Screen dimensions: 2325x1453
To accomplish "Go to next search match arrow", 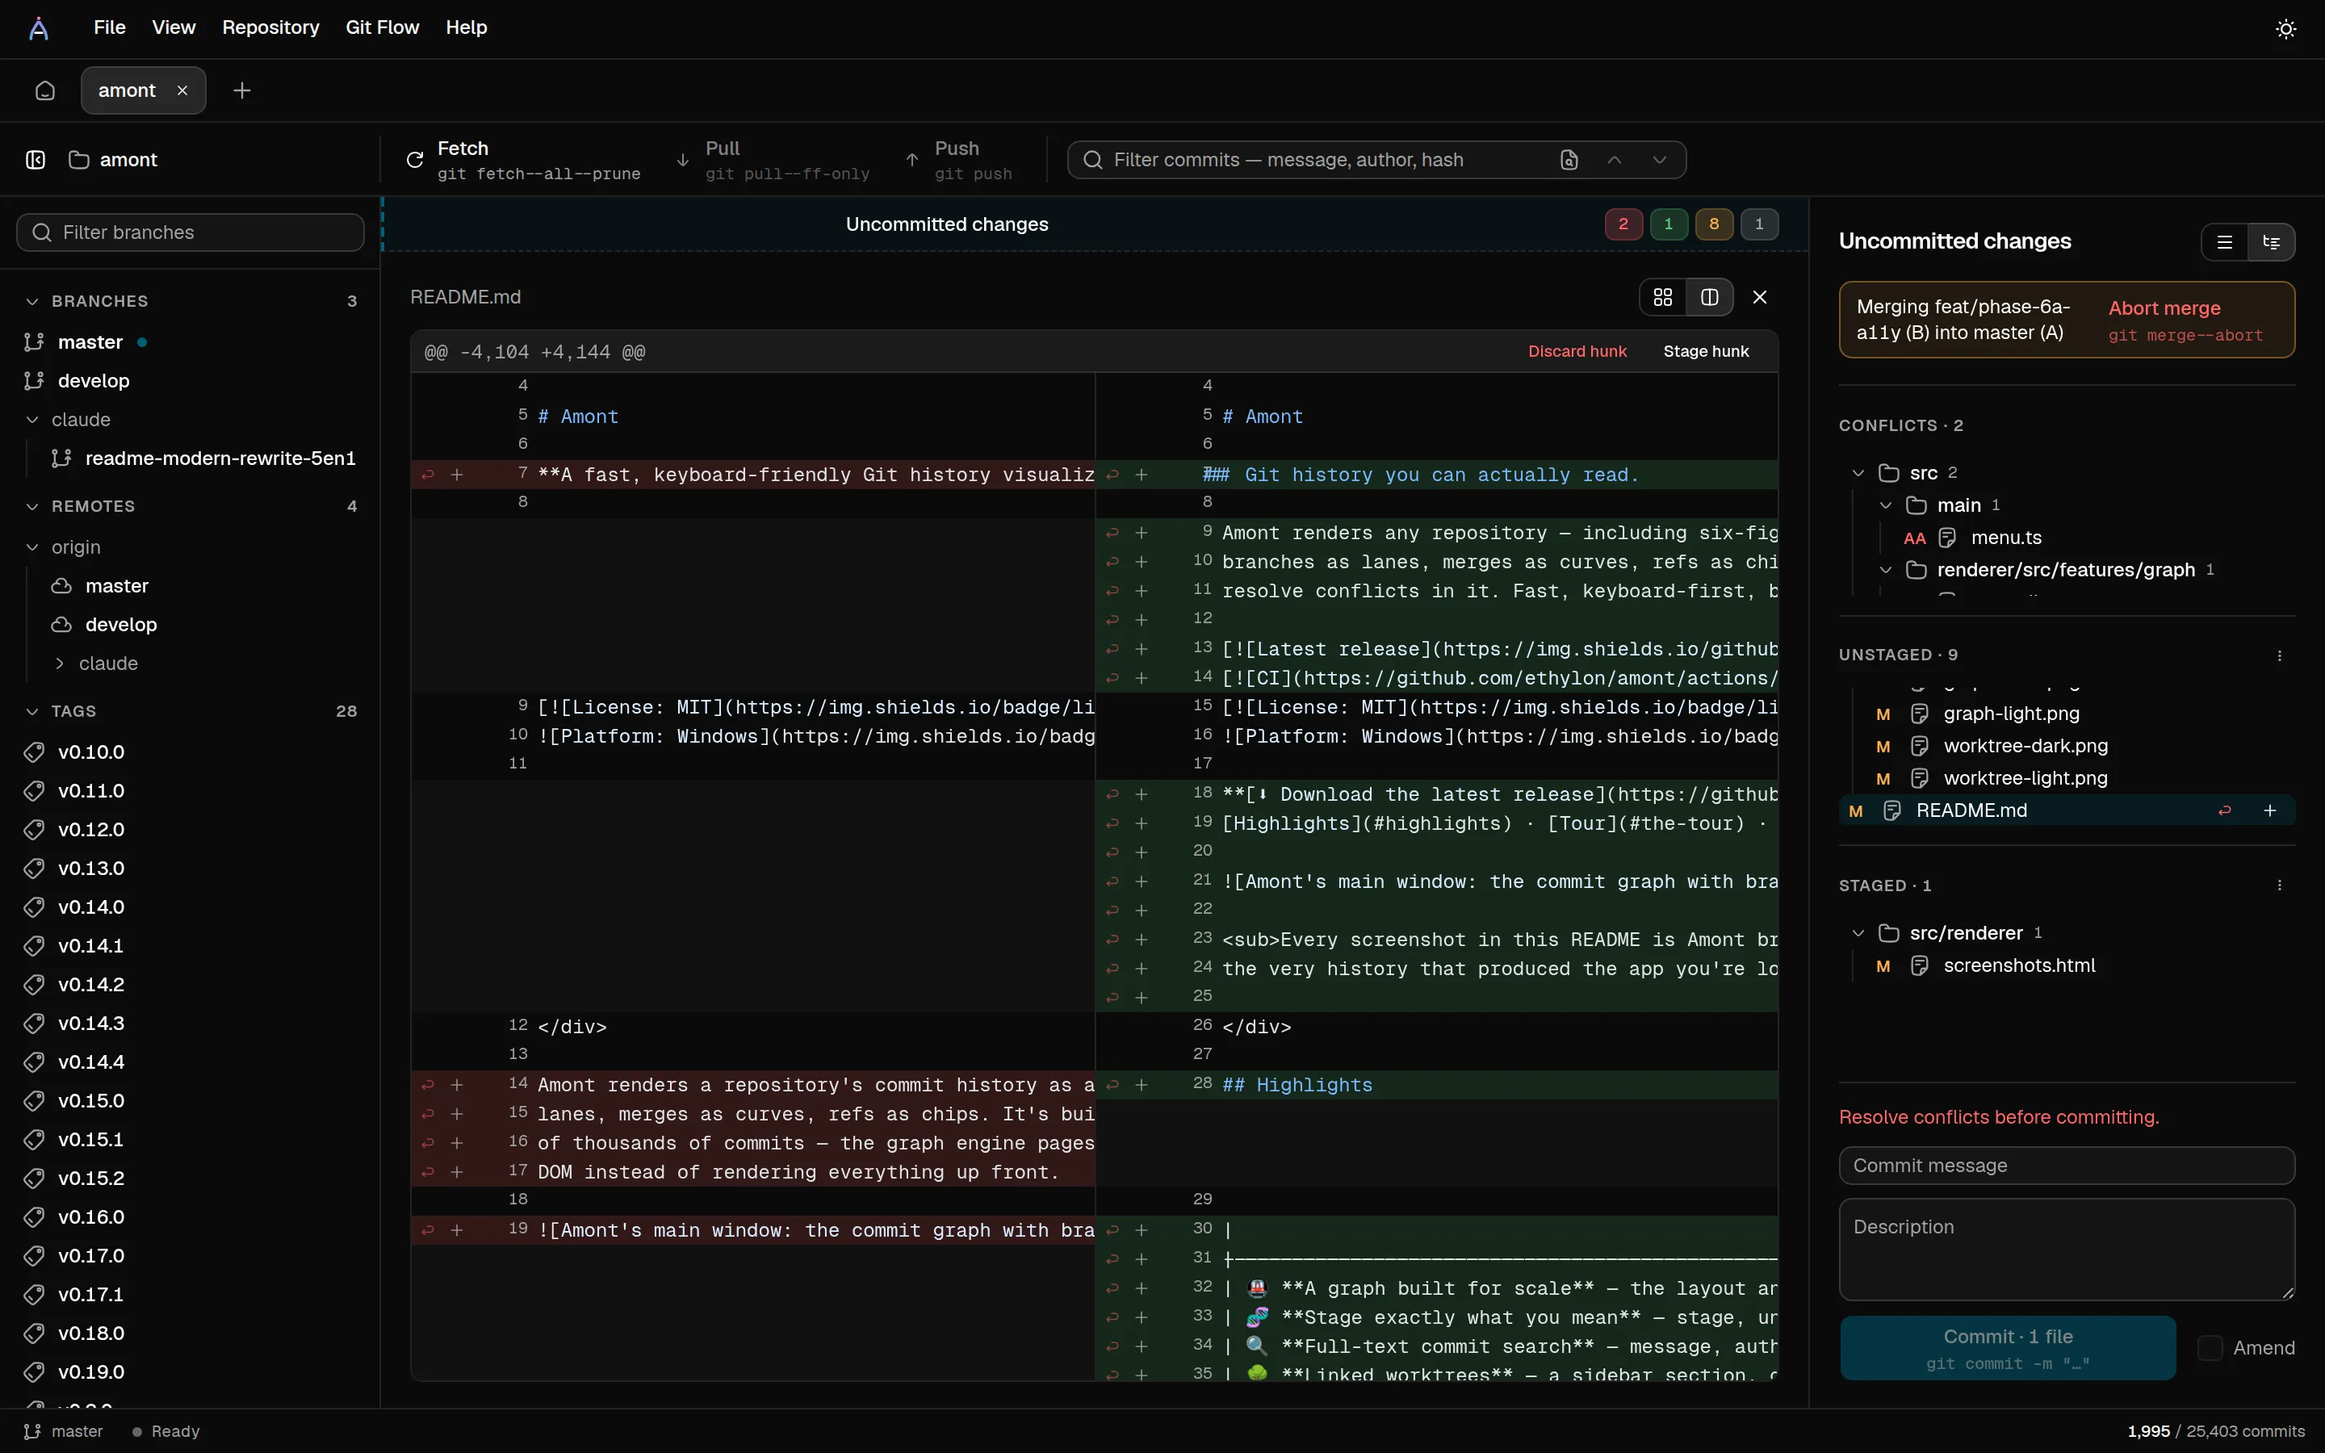I will coord(1659,160).
